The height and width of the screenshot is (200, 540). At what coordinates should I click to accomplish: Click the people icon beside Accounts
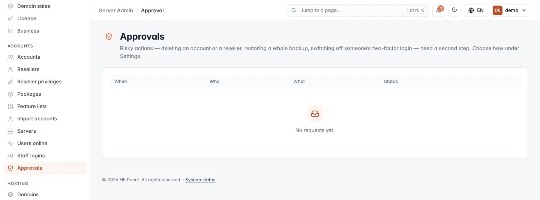[10, 57]
